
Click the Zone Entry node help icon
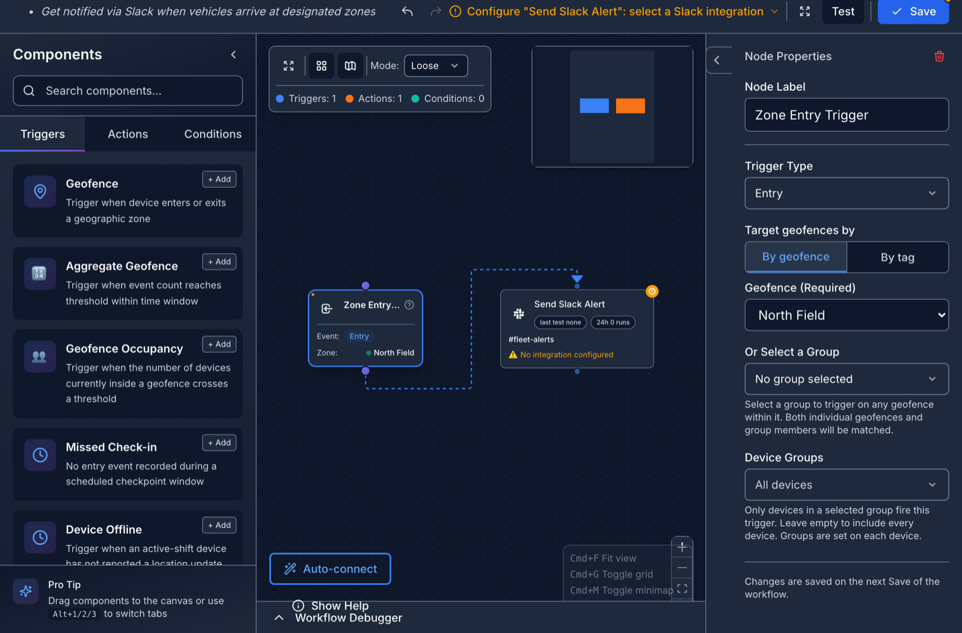[x=409, y=305]
